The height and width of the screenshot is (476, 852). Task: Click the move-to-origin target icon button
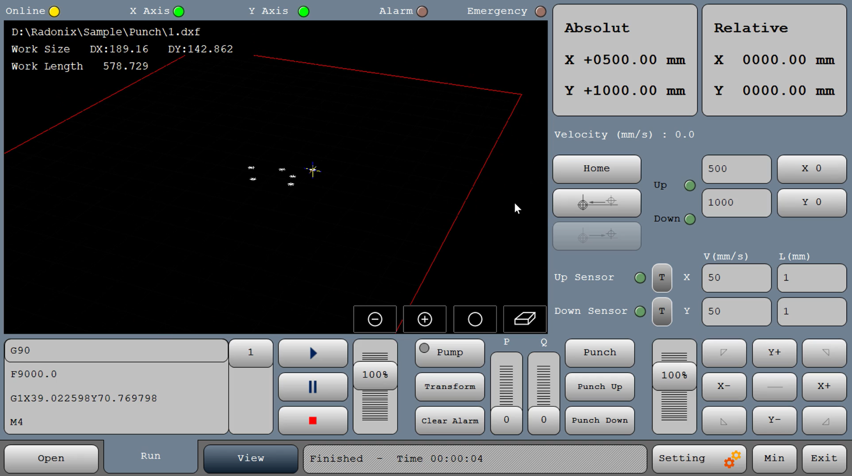coord(597,203)
